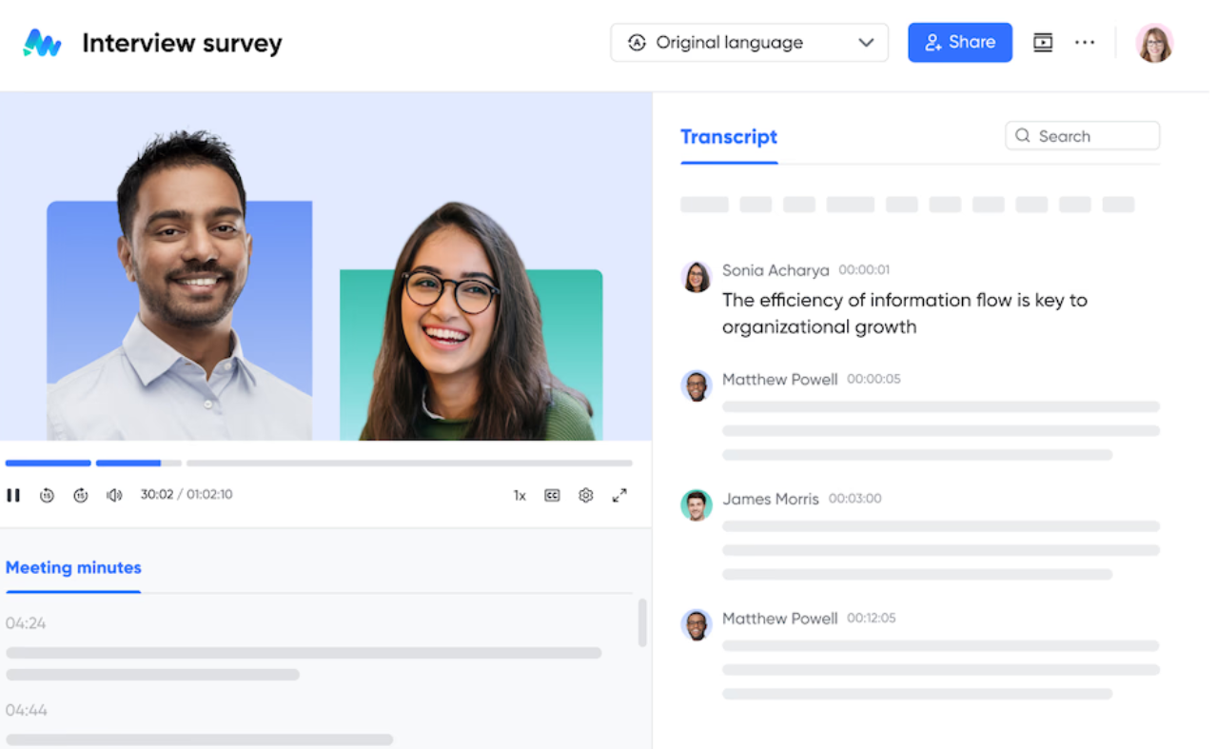Seek on the video progress bar
This screenshot has height=749, width=1217.
319,463
